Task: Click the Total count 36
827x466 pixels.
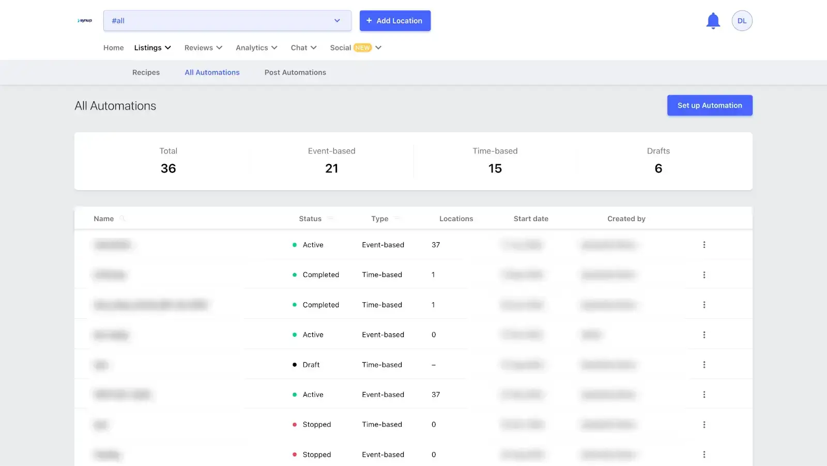Action: (169, 168)
